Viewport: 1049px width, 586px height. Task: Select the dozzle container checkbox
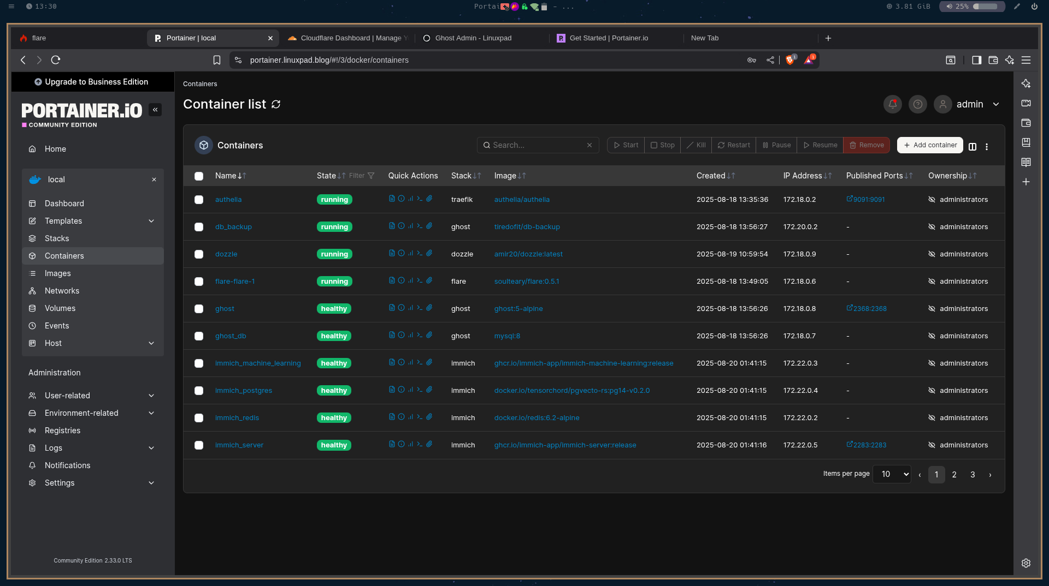point(199,254)
